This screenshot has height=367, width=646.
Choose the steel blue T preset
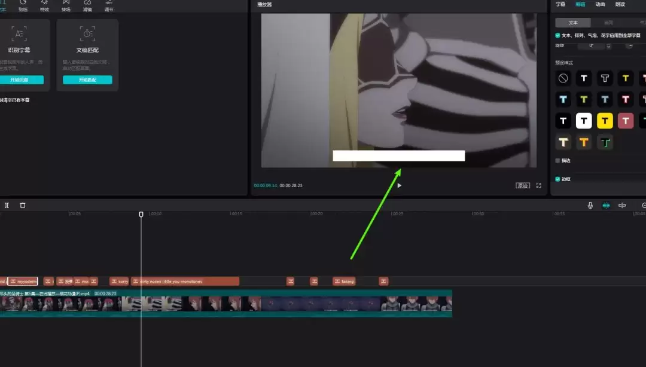pos(605,99)
